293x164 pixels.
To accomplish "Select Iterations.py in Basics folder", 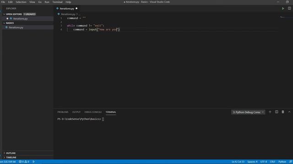I will [16, 27].
